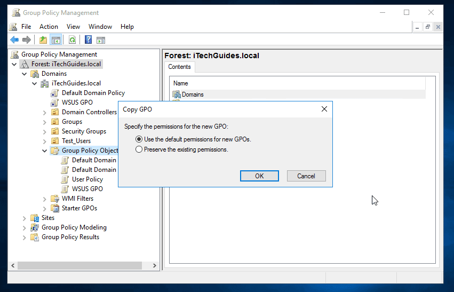The height and width of the screenshot is (292, 454).
Task: Expand the Test_Users node
Action: [x=45, y=141]
